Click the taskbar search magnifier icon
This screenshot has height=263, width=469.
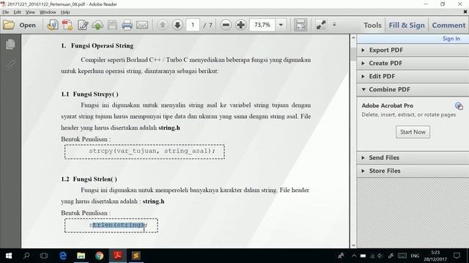click(x=26, y=256)
